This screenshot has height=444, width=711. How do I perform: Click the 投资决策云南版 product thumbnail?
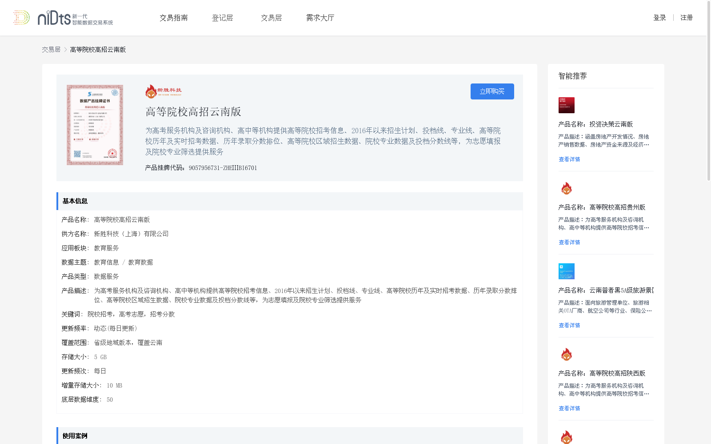tap(567, 105)
